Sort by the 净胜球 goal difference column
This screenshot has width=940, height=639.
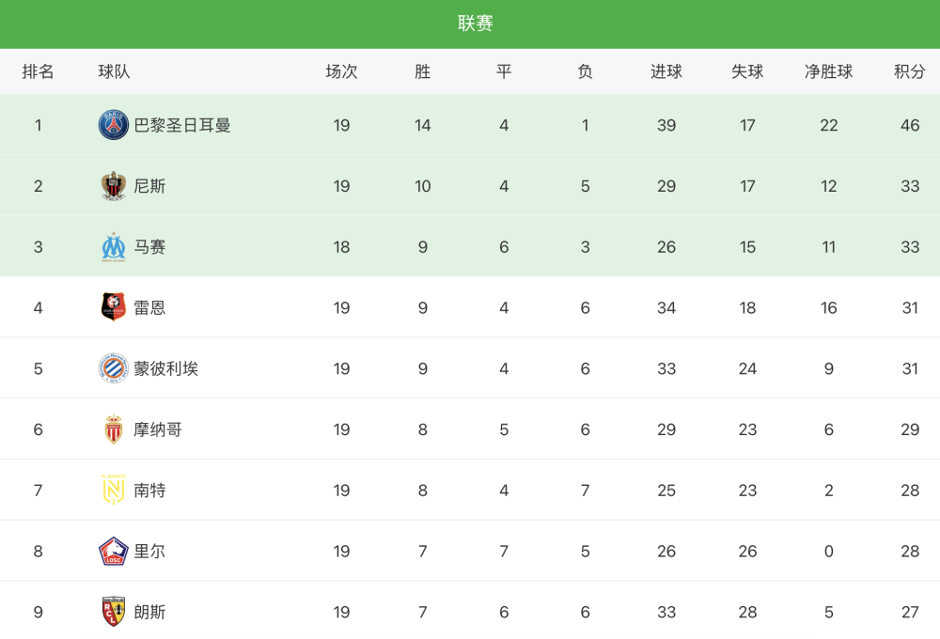tap(828, 71)
